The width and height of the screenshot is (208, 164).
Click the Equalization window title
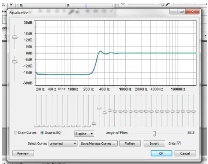(19, 13)
